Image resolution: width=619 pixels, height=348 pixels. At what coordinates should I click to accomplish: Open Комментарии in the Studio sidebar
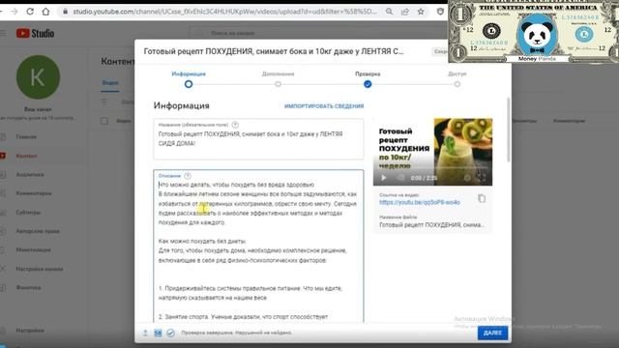pyautogui.click(x=34, y=193)
